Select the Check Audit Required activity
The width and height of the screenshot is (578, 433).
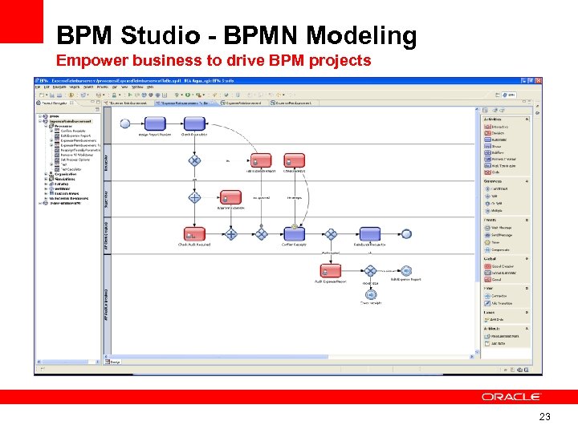[x=194, y=234]
